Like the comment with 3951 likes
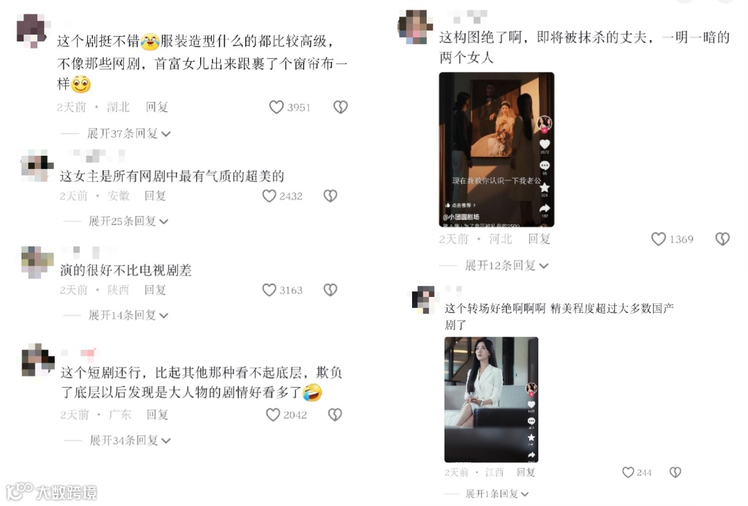This screenshot has height=506, width=748. 276,107
